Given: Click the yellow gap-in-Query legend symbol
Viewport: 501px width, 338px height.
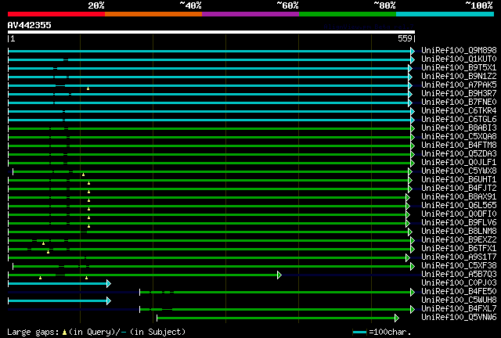Looking at the screenshot, I should pyautogui.click(x=64, y=333).
